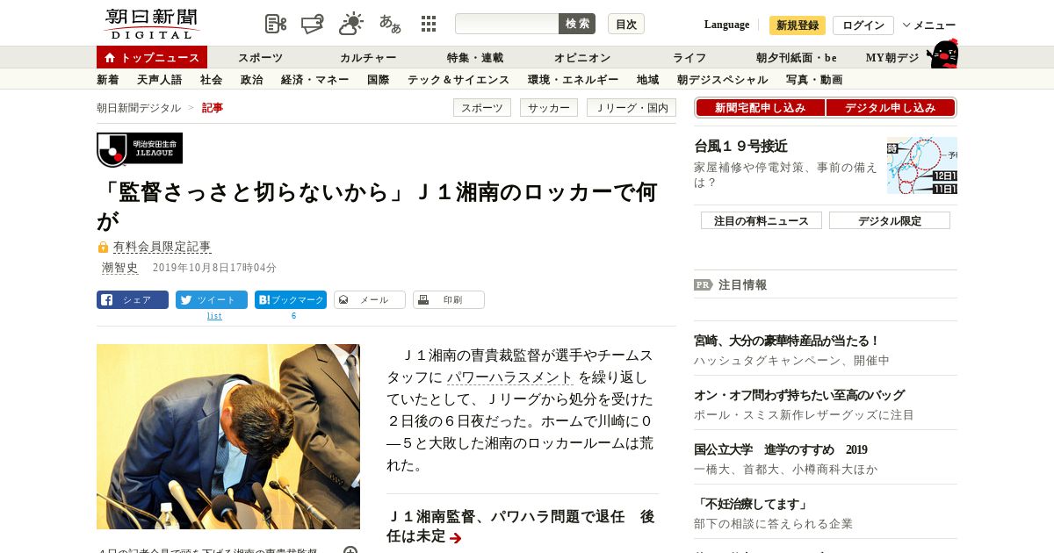1054x553 pixels.
Task: Open 朝デジスペシャル section
Action: (723, 79)
